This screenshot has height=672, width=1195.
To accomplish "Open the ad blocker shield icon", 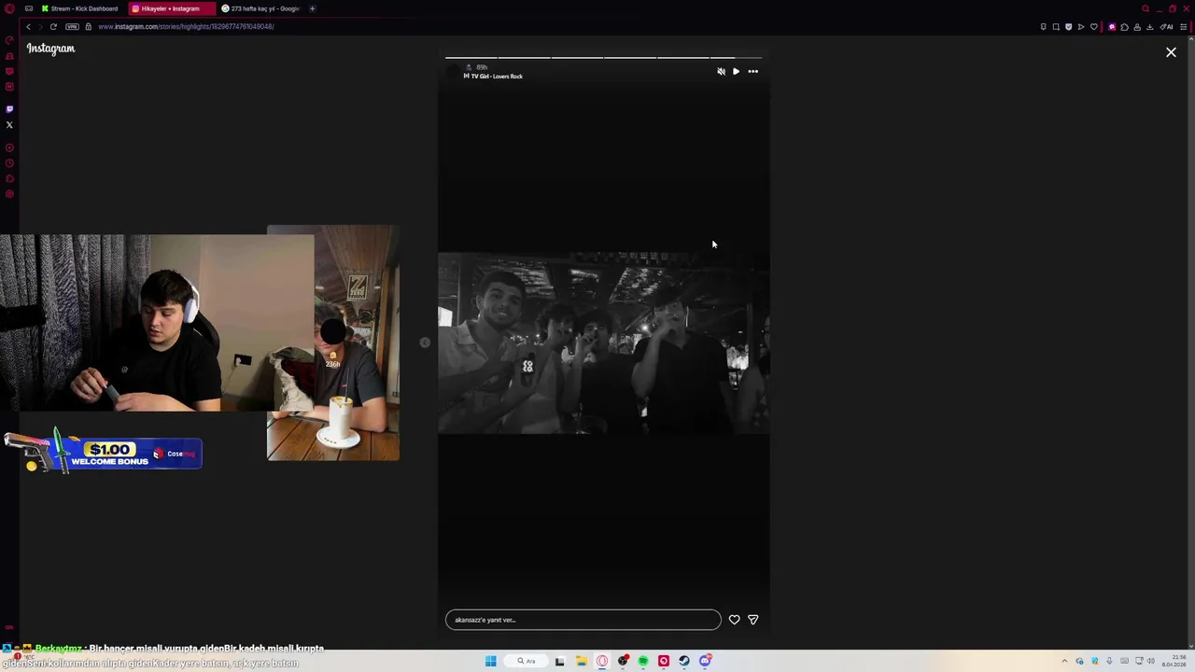I will pyautogui.click(x=1069, y=27).
